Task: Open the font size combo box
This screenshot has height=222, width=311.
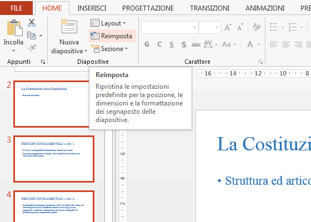Action: [x=210, y=27]
